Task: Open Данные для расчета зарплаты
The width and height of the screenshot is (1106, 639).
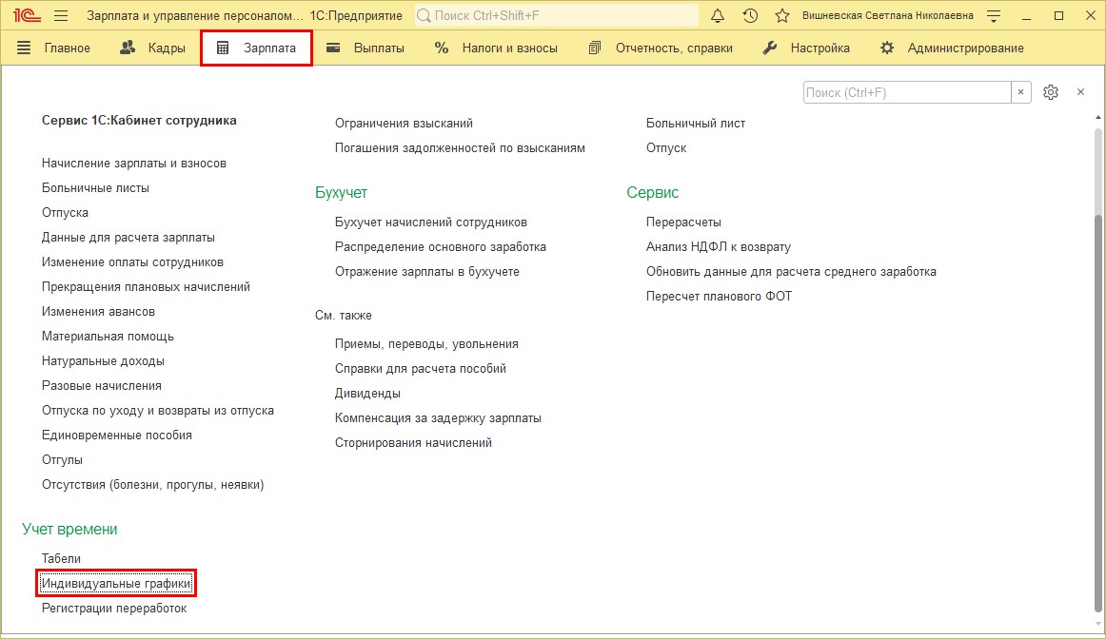Action: [x=128, y=238]
